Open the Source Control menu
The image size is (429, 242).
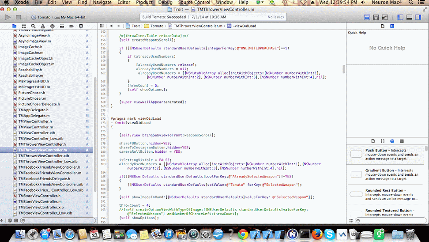coord(194,3)
